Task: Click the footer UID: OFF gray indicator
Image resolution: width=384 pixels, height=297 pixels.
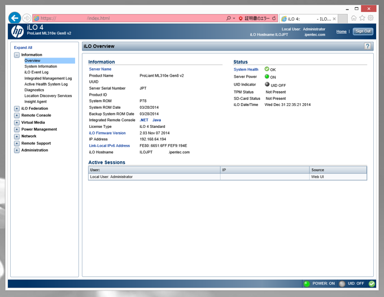Action: pyautogui.click(x=342, y=283)
